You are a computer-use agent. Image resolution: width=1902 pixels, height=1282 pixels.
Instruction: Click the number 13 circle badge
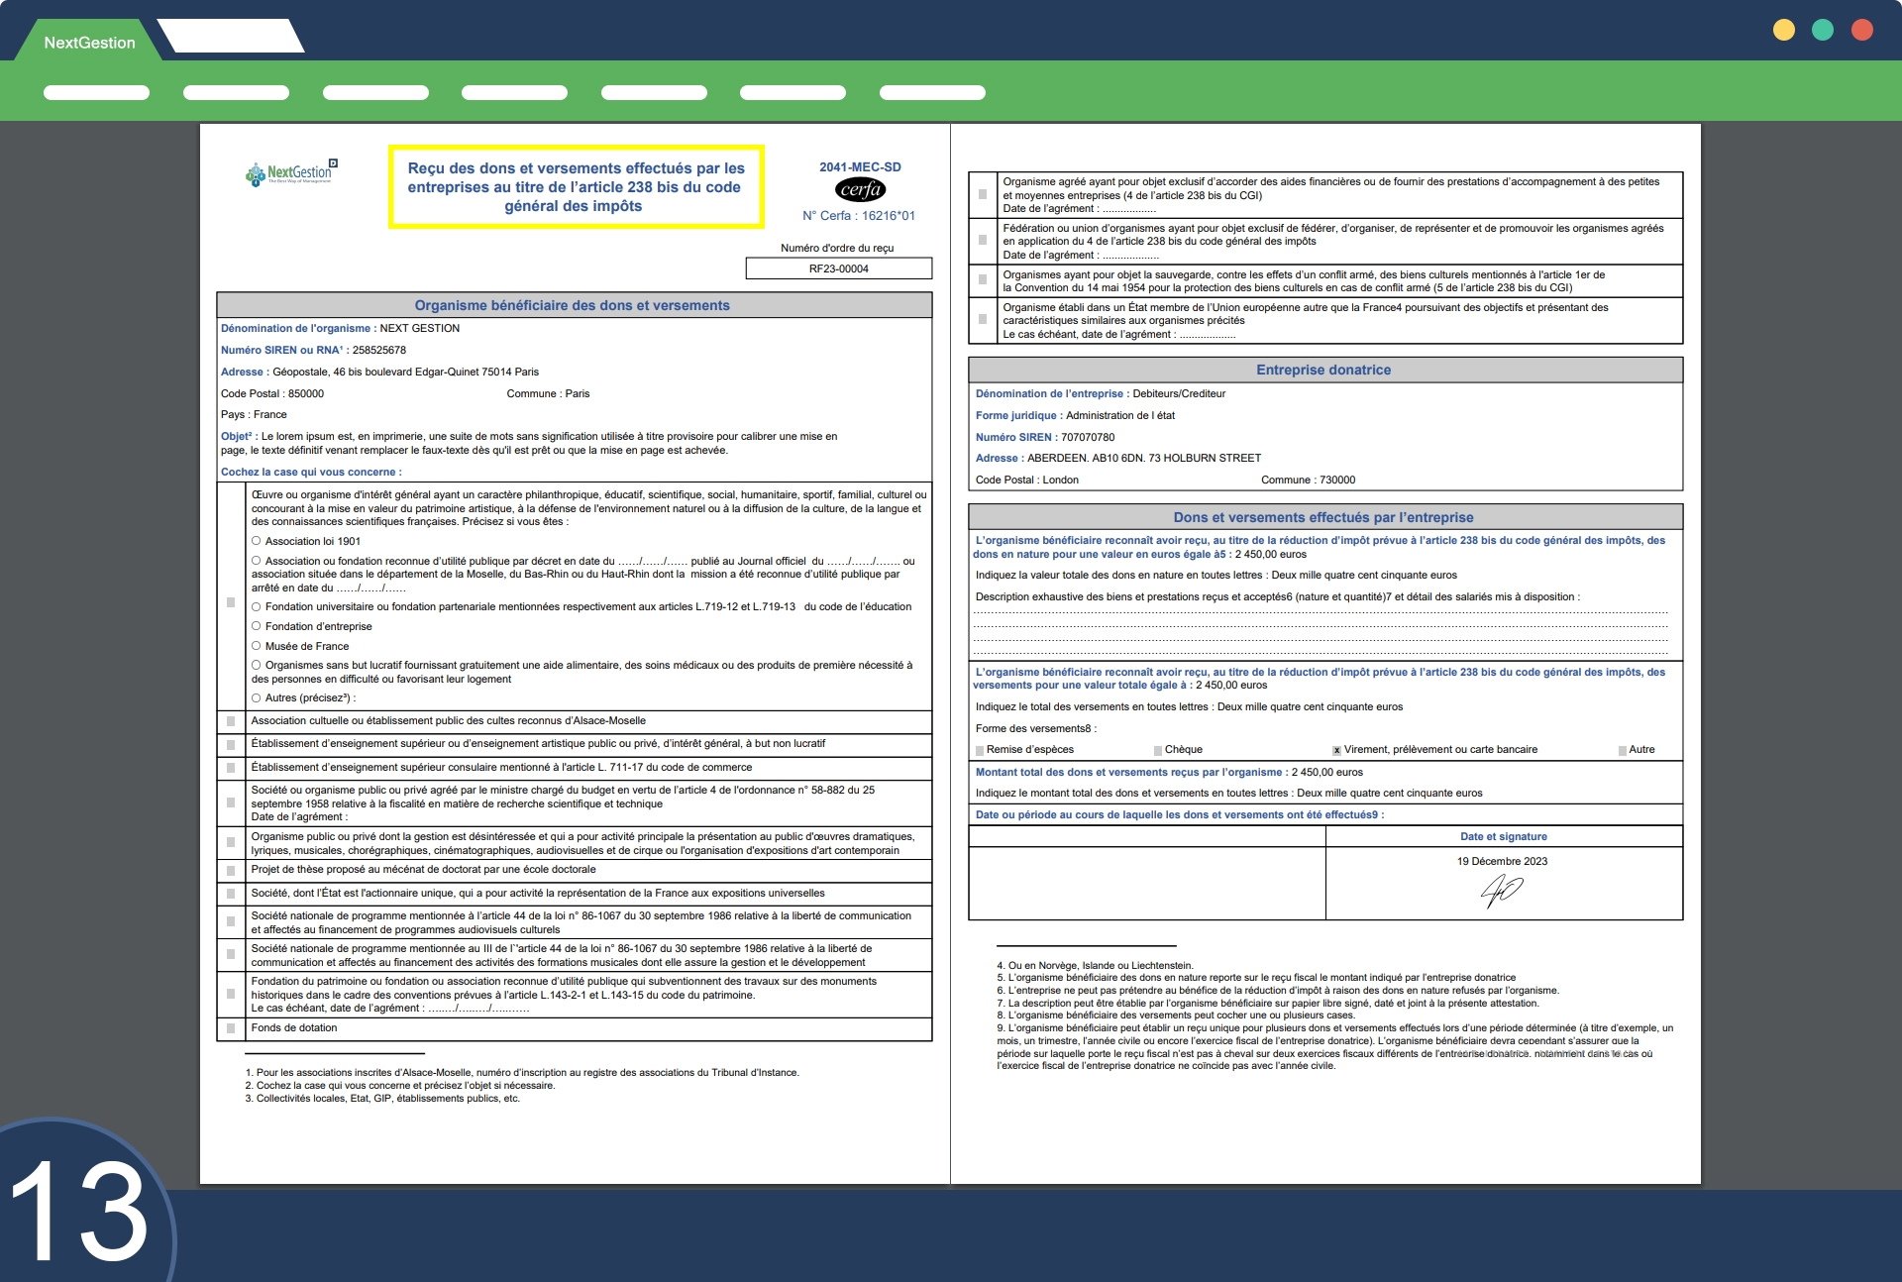point(79,1209)
